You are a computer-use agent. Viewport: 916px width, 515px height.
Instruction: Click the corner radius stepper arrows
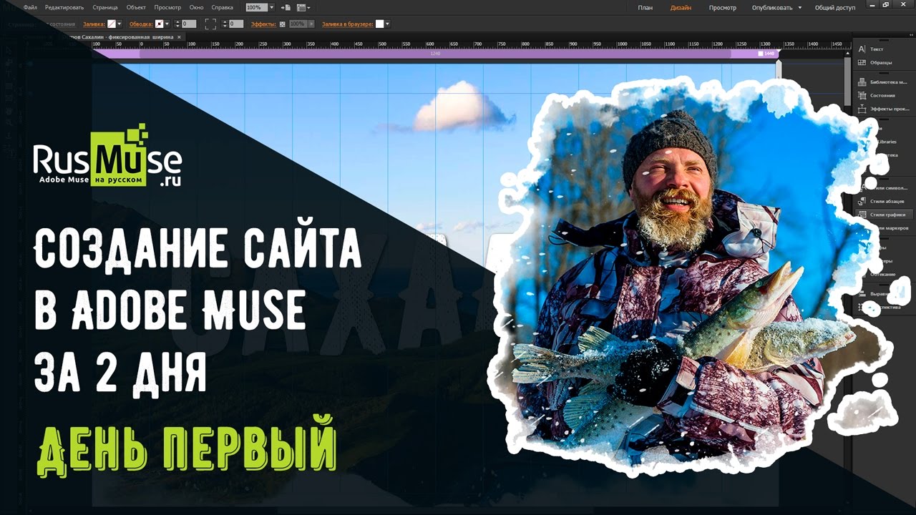(225, 24)
